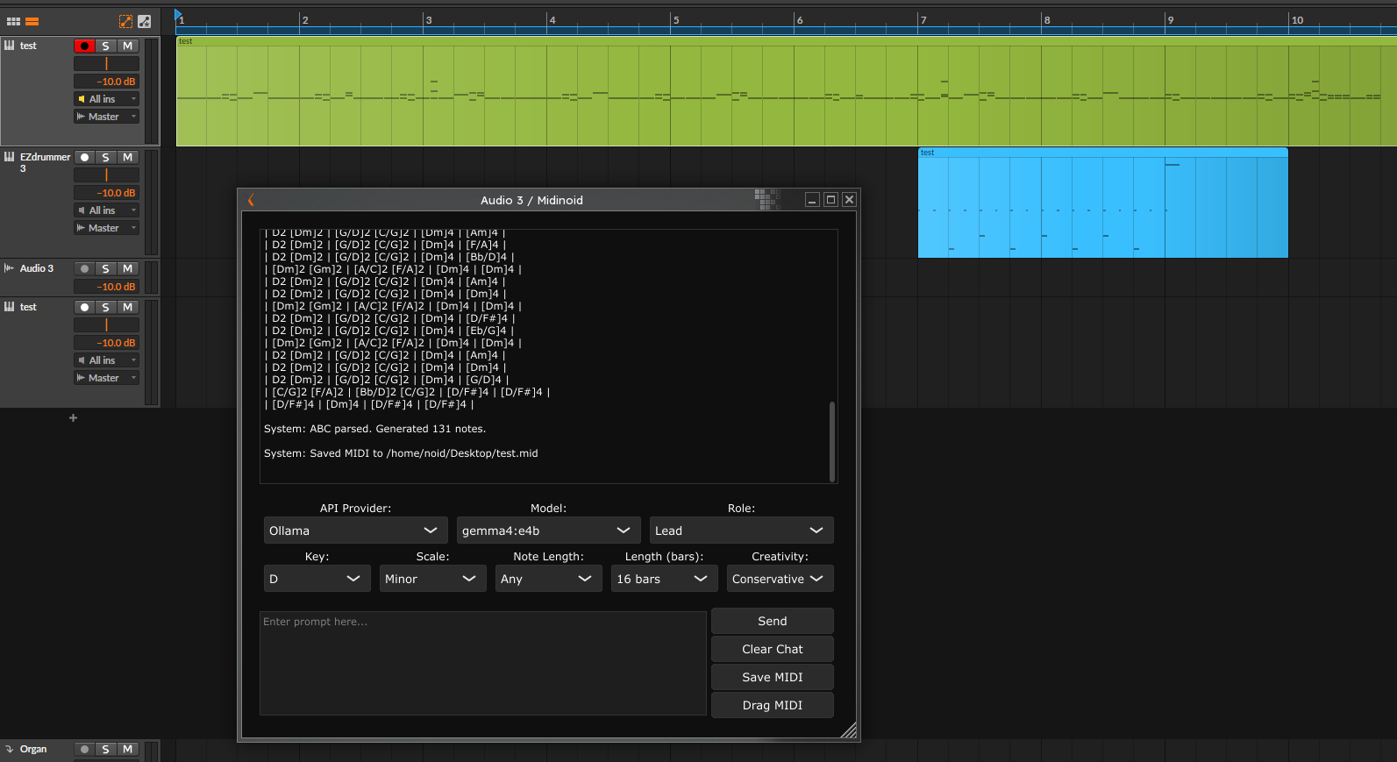Image resolution: width=1397 pixels, height=762 pixels.
Task: Click automation write icon with asterisk
Action: click(x=145, y=21)
